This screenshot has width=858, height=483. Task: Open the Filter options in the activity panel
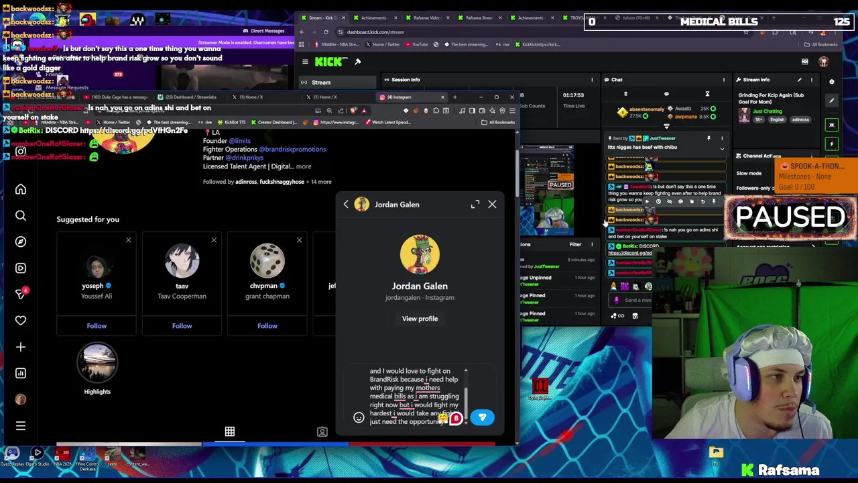(579, 244)
